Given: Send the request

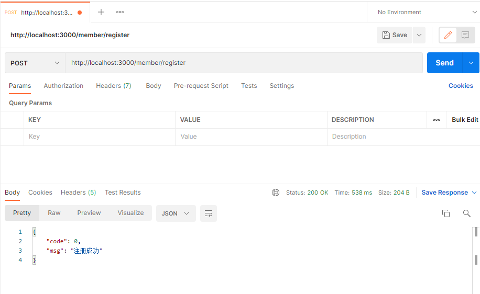Looking at the screenshot, I should point(444,63).
